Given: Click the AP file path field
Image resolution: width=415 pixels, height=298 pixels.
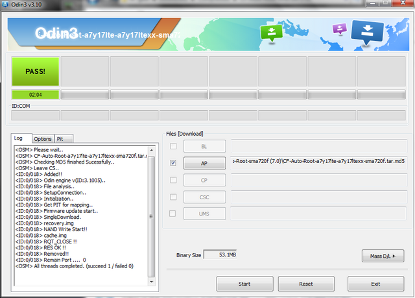Looking at the screenshot, I should point(318,163).
